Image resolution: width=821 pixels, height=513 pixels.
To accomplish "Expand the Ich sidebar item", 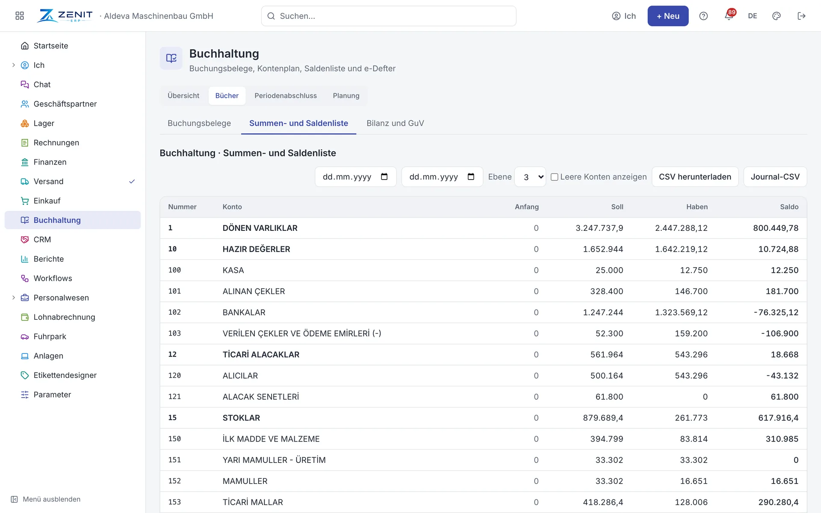I will click(14, 65).
